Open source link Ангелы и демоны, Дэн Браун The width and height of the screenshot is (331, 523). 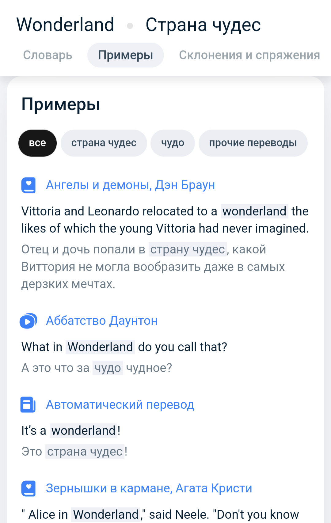click(130, 185)
